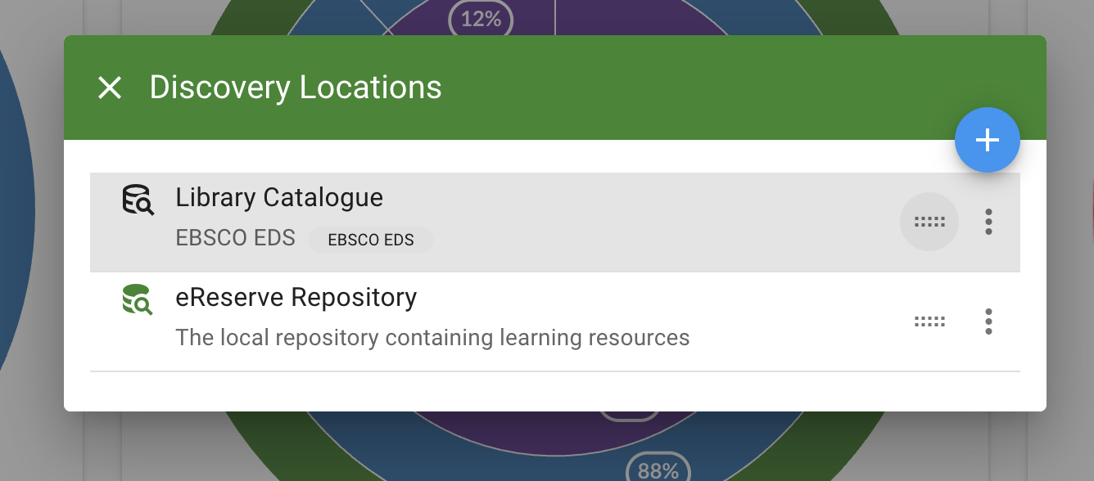The height and width of the screenshot is (481, 1094).
Task: Click the green eReserve Repository database icon
Action: point(138,299)
